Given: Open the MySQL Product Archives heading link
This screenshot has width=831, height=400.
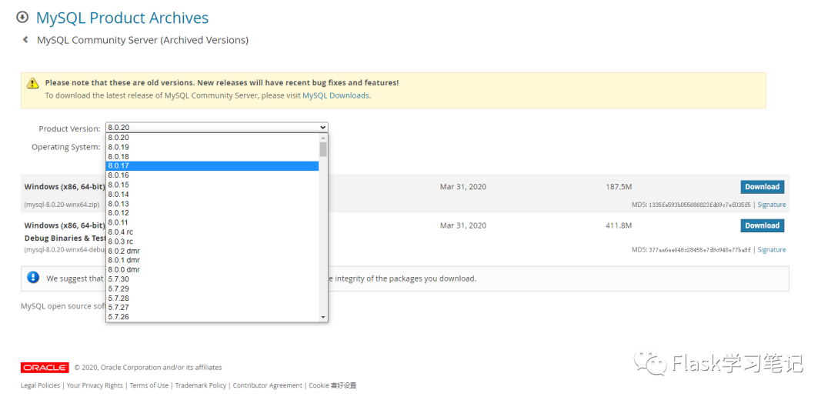Looking at the screenshot, I should pos(122,18).
